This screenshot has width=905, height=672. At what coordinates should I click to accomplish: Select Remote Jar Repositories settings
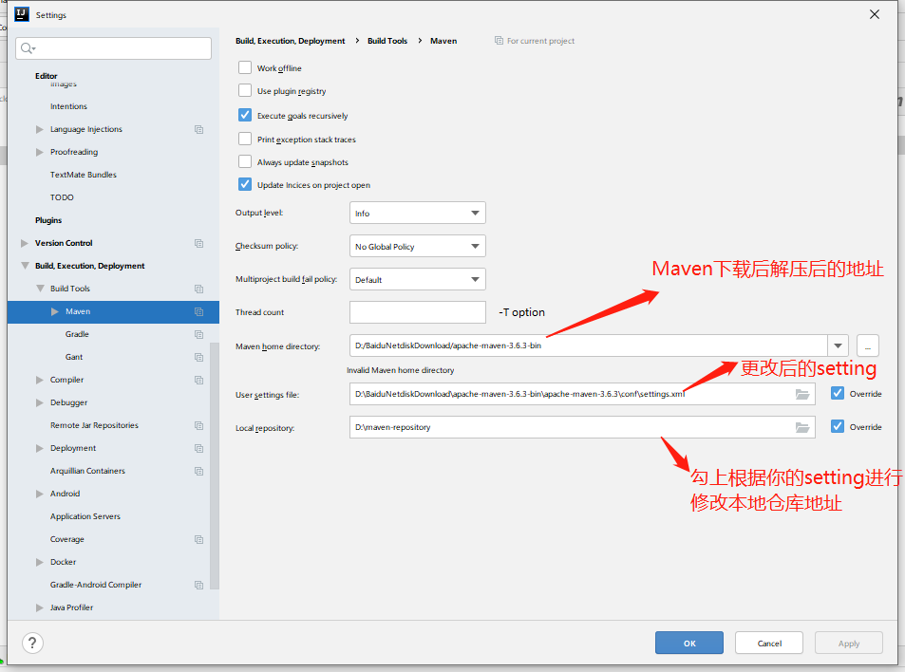[94, 425]
